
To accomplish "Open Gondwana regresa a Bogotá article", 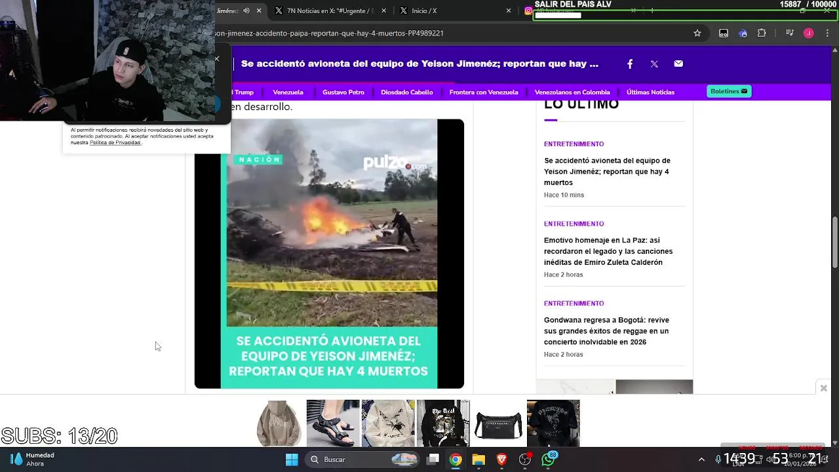I will coord(606,331).
